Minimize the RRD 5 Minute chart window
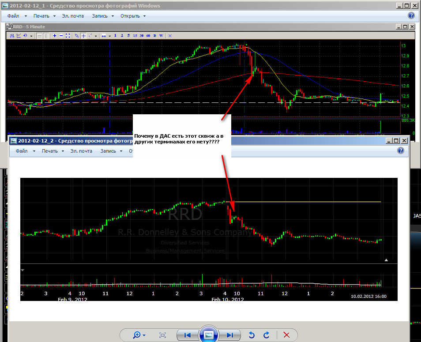The height and width of the screenshot is (342, 421). click(399, 26)
